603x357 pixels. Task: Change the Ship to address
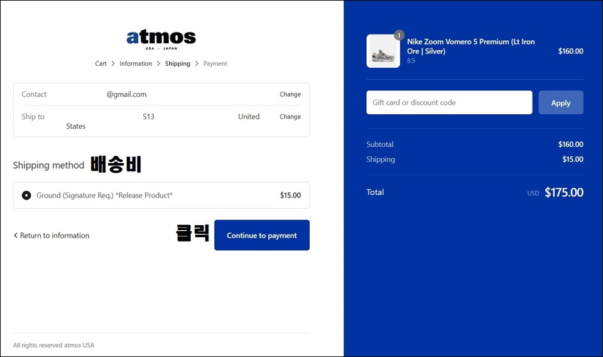(290, 117)
